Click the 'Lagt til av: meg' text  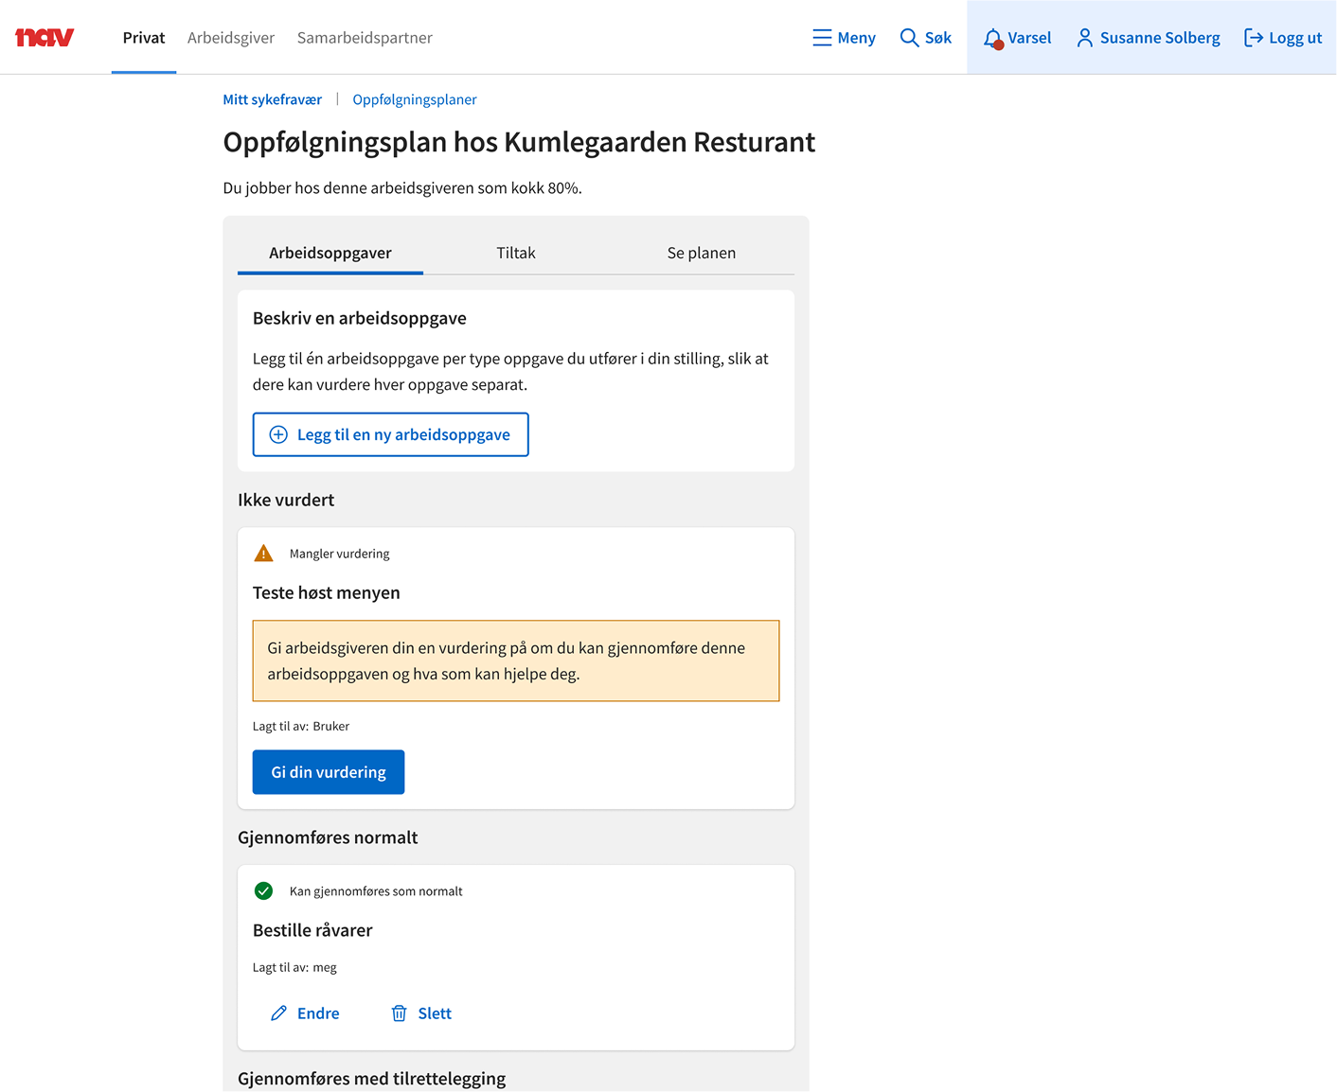[294, 967]
